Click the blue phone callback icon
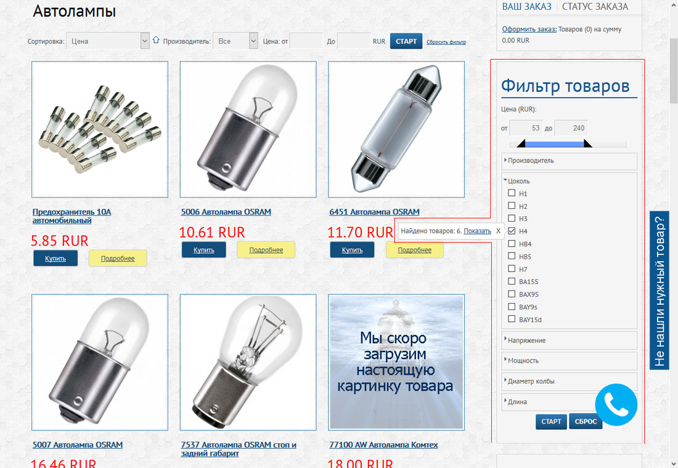 616,405
